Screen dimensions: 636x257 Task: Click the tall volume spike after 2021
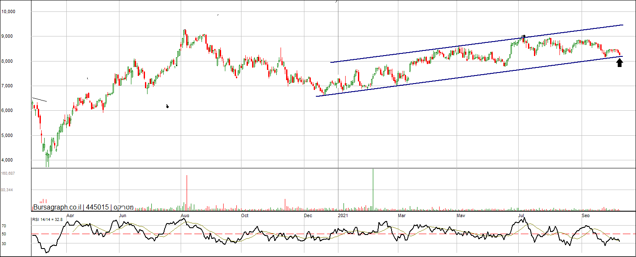[373, 189]
